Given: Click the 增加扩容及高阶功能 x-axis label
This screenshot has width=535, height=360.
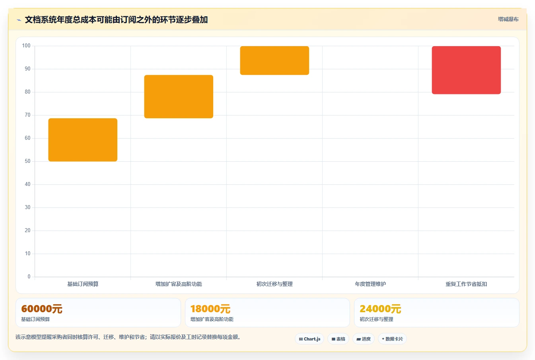Looking at the screenshot, I should [x=179, y=284].
